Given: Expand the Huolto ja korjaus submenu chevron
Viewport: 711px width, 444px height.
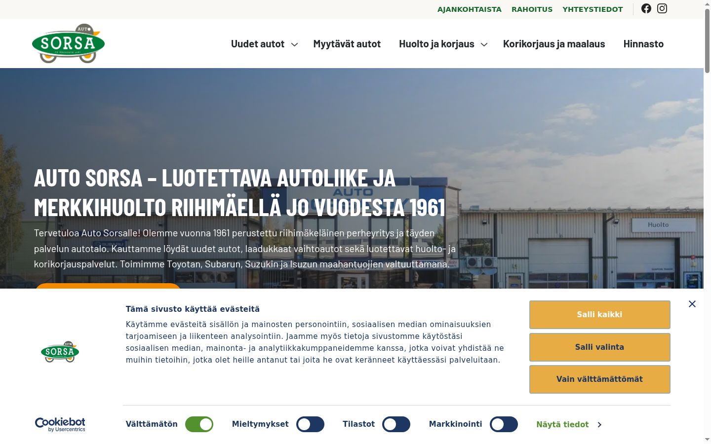Looking at the screenshot, I should [x=484, y=44].
